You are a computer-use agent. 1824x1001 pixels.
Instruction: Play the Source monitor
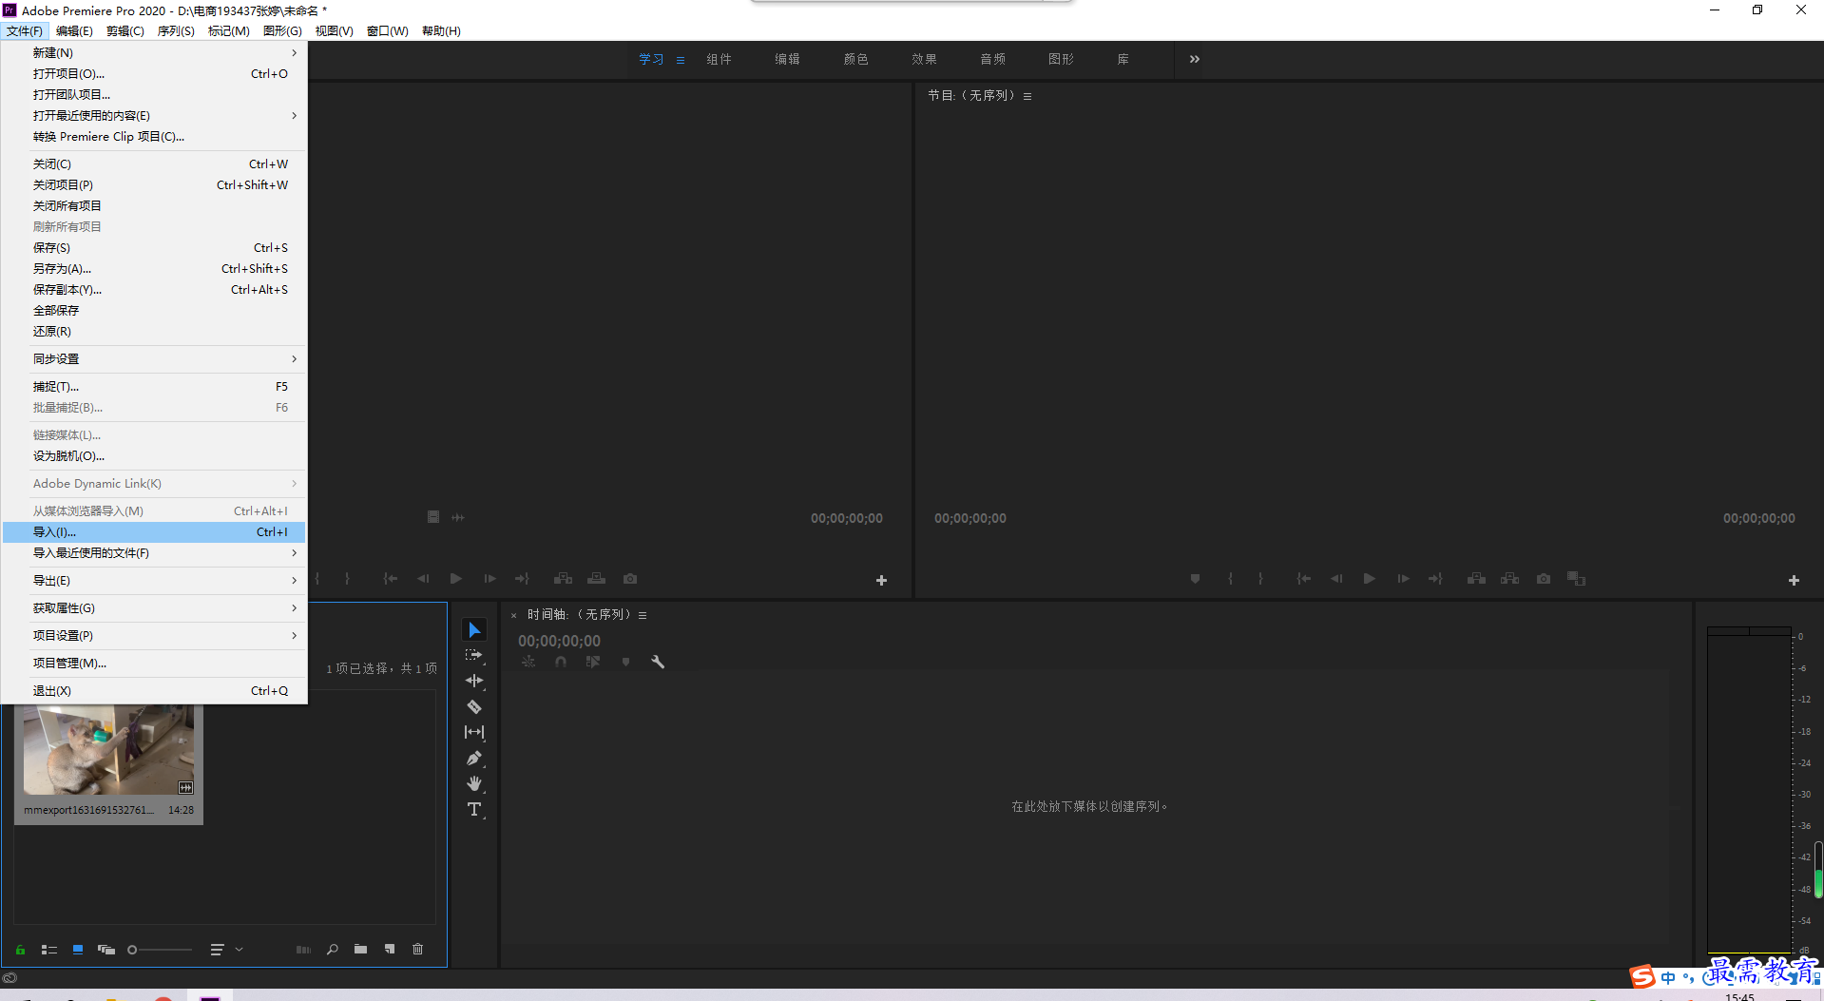coord(456,578)
